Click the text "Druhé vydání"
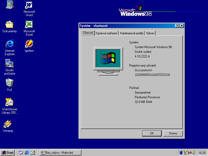The image size is (208, 156). point(143,52)
